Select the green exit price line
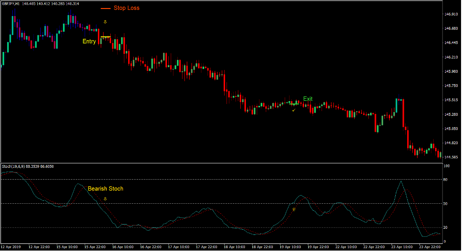Image resolution: width=462 pixels, height=251 pixels. (294, 104)
